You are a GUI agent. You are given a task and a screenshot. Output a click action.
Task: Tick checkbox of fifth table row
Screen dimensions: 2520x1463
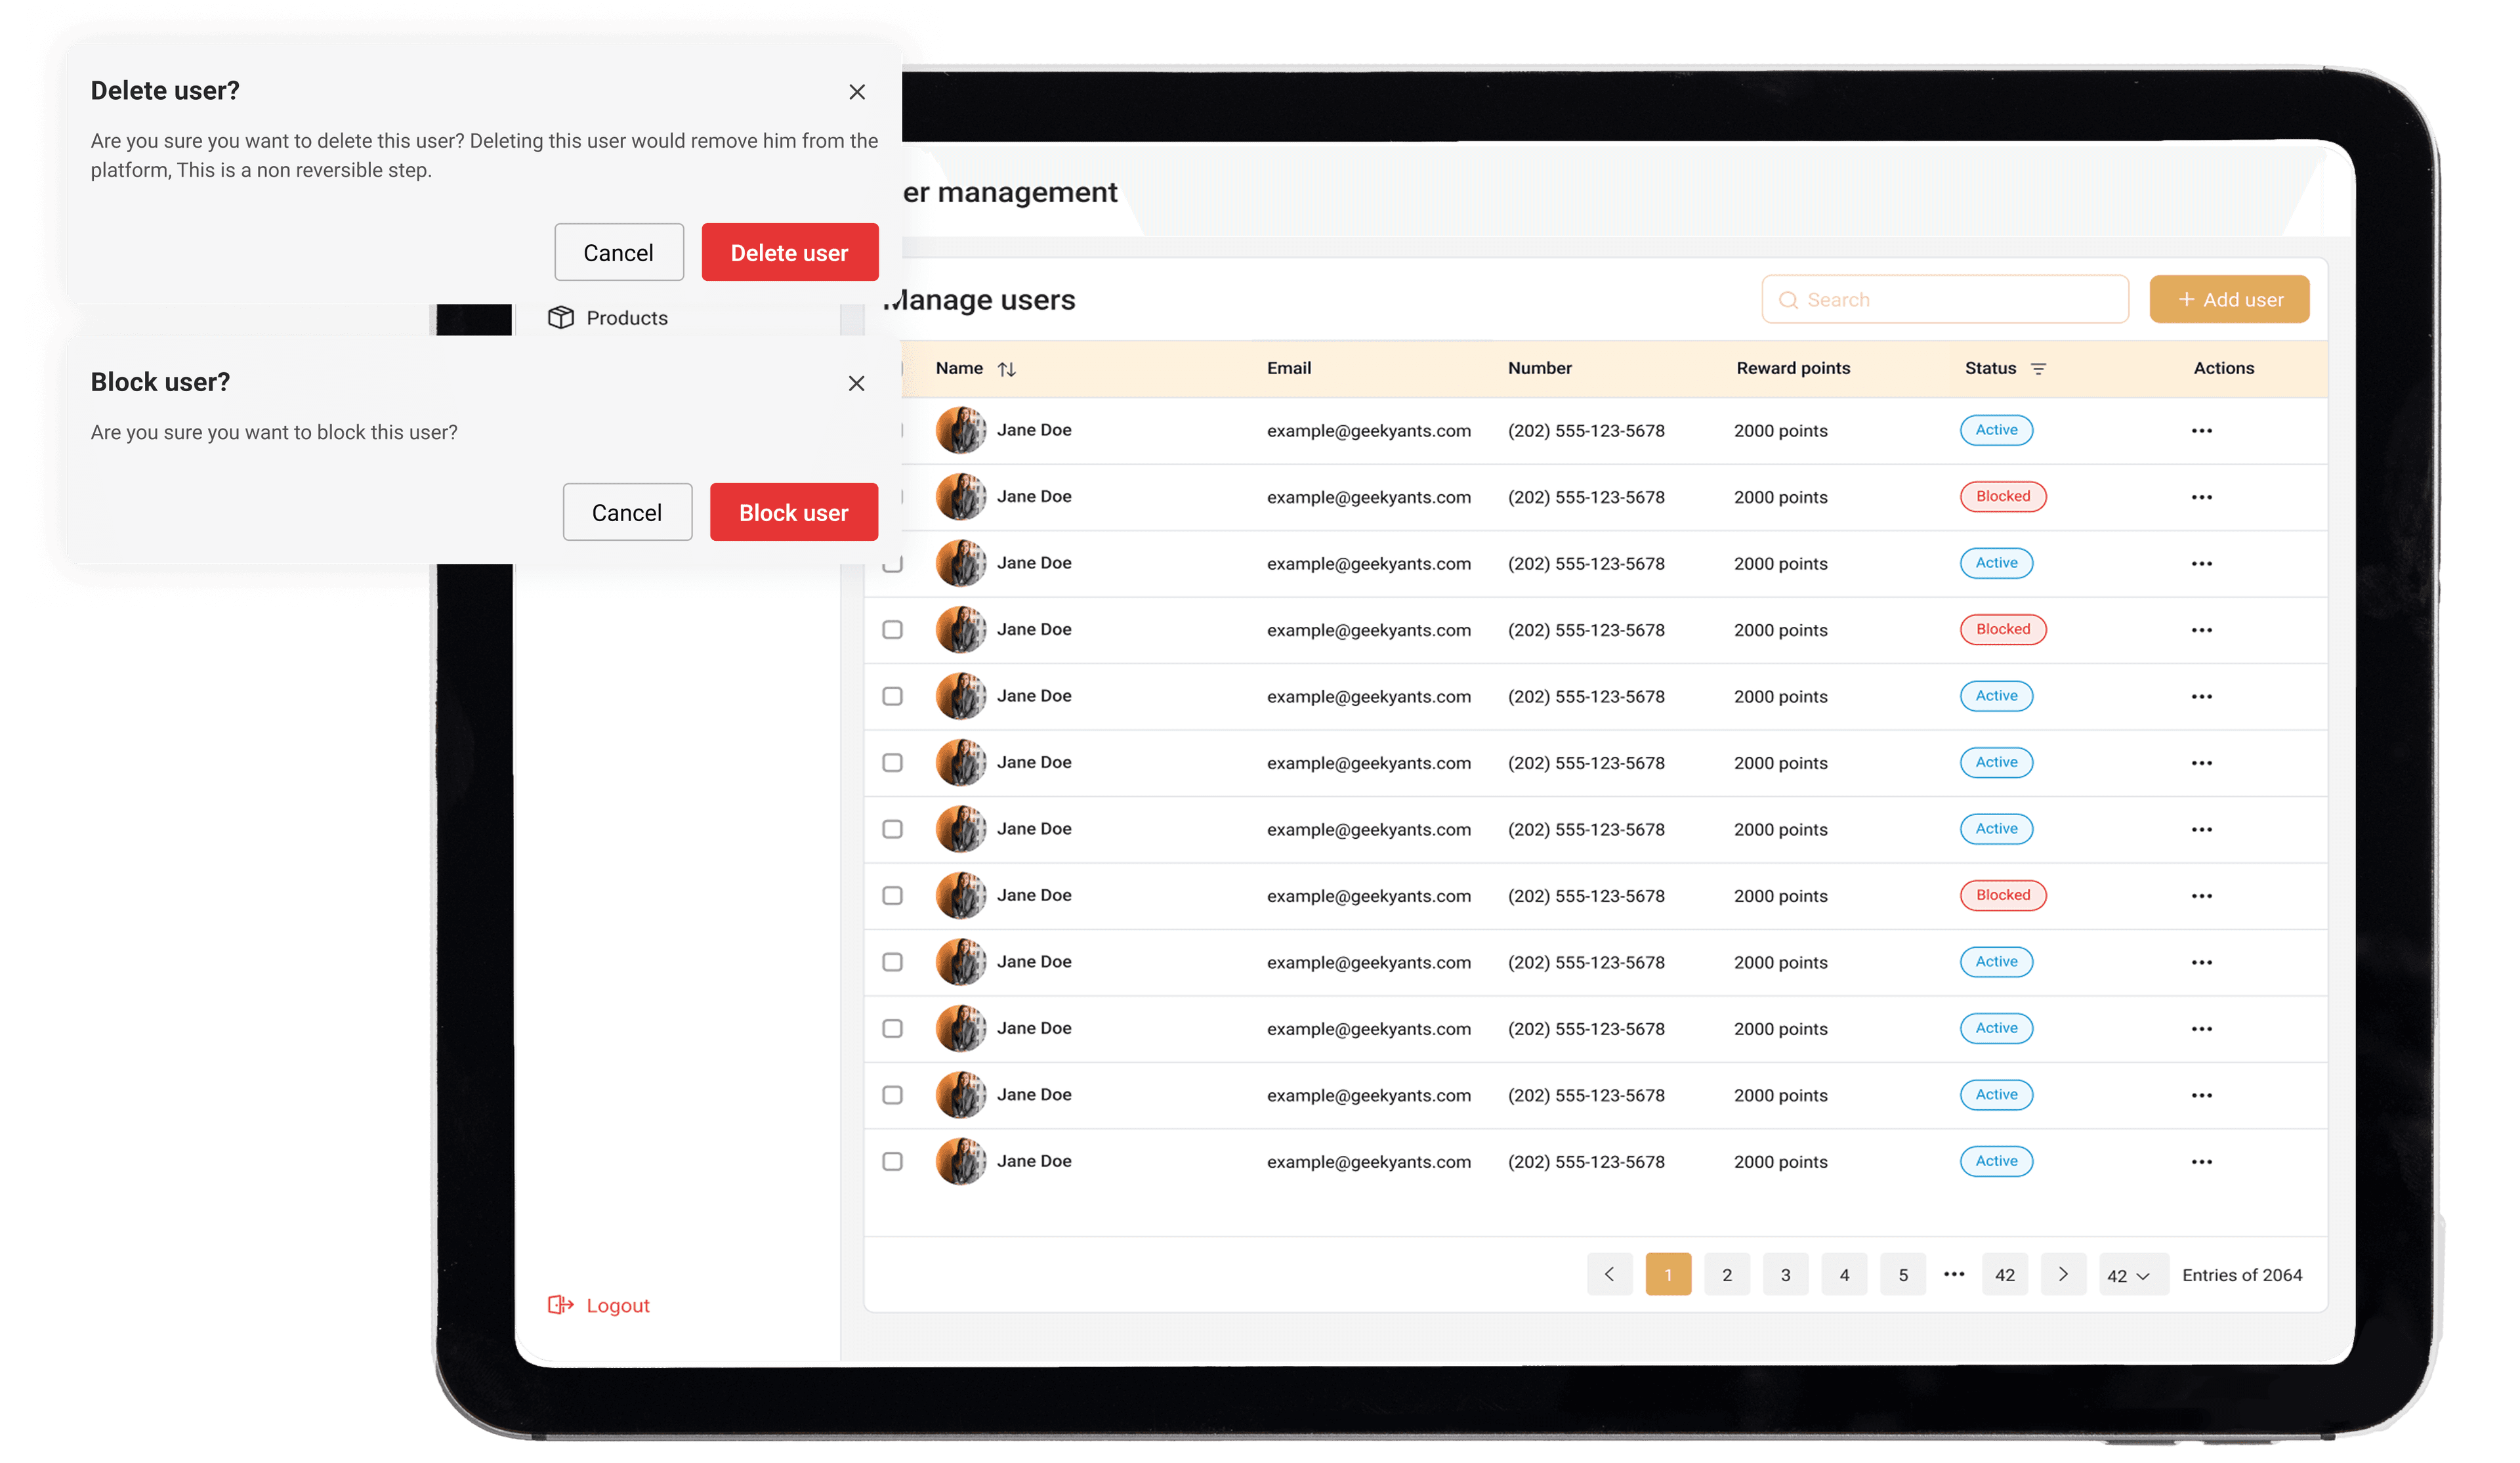893,696
